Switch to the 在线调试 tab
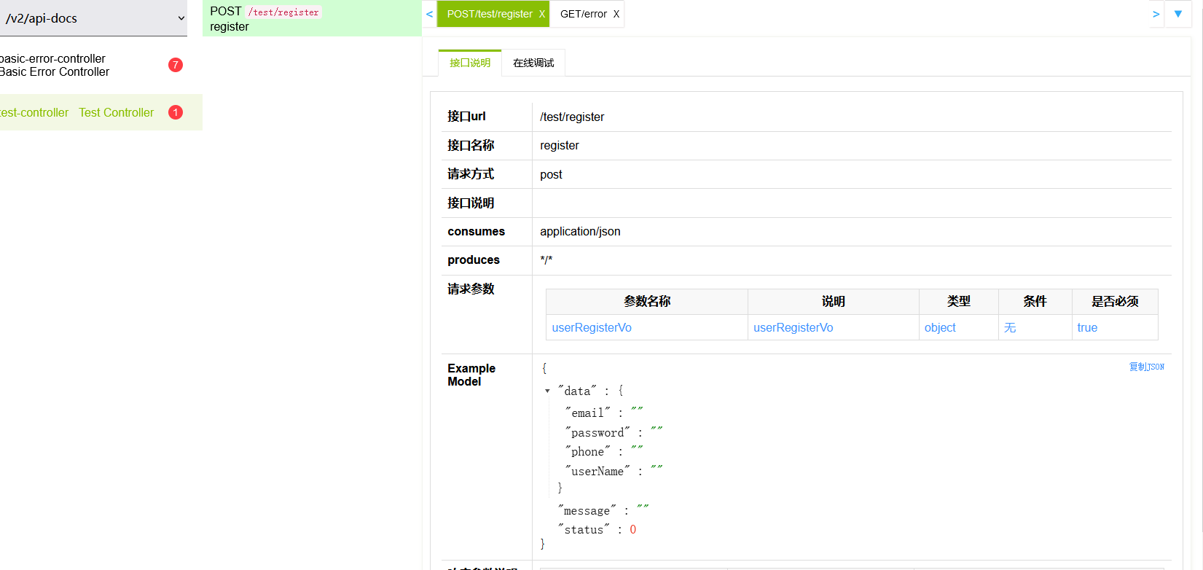Viewport: 1203px width, 570px height. [x=533, y=63]
